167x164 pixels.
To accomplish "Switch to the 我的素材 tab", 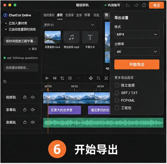I will [49, 15].
